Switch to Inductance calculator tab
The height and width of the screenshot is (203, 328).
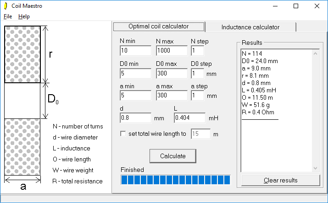click(250, 27)
